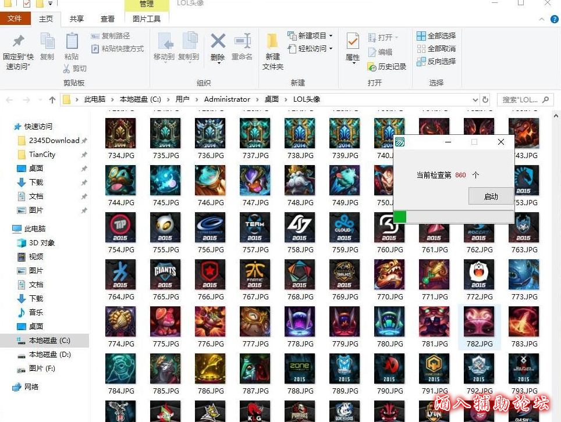Click 本地磁盘 (C:) in breadcrumb path
Viewport: 561px width, 422px height.
pos(140,99)
